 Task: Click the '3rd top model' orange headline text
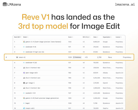pyautogui.click(x=43, y=26)
